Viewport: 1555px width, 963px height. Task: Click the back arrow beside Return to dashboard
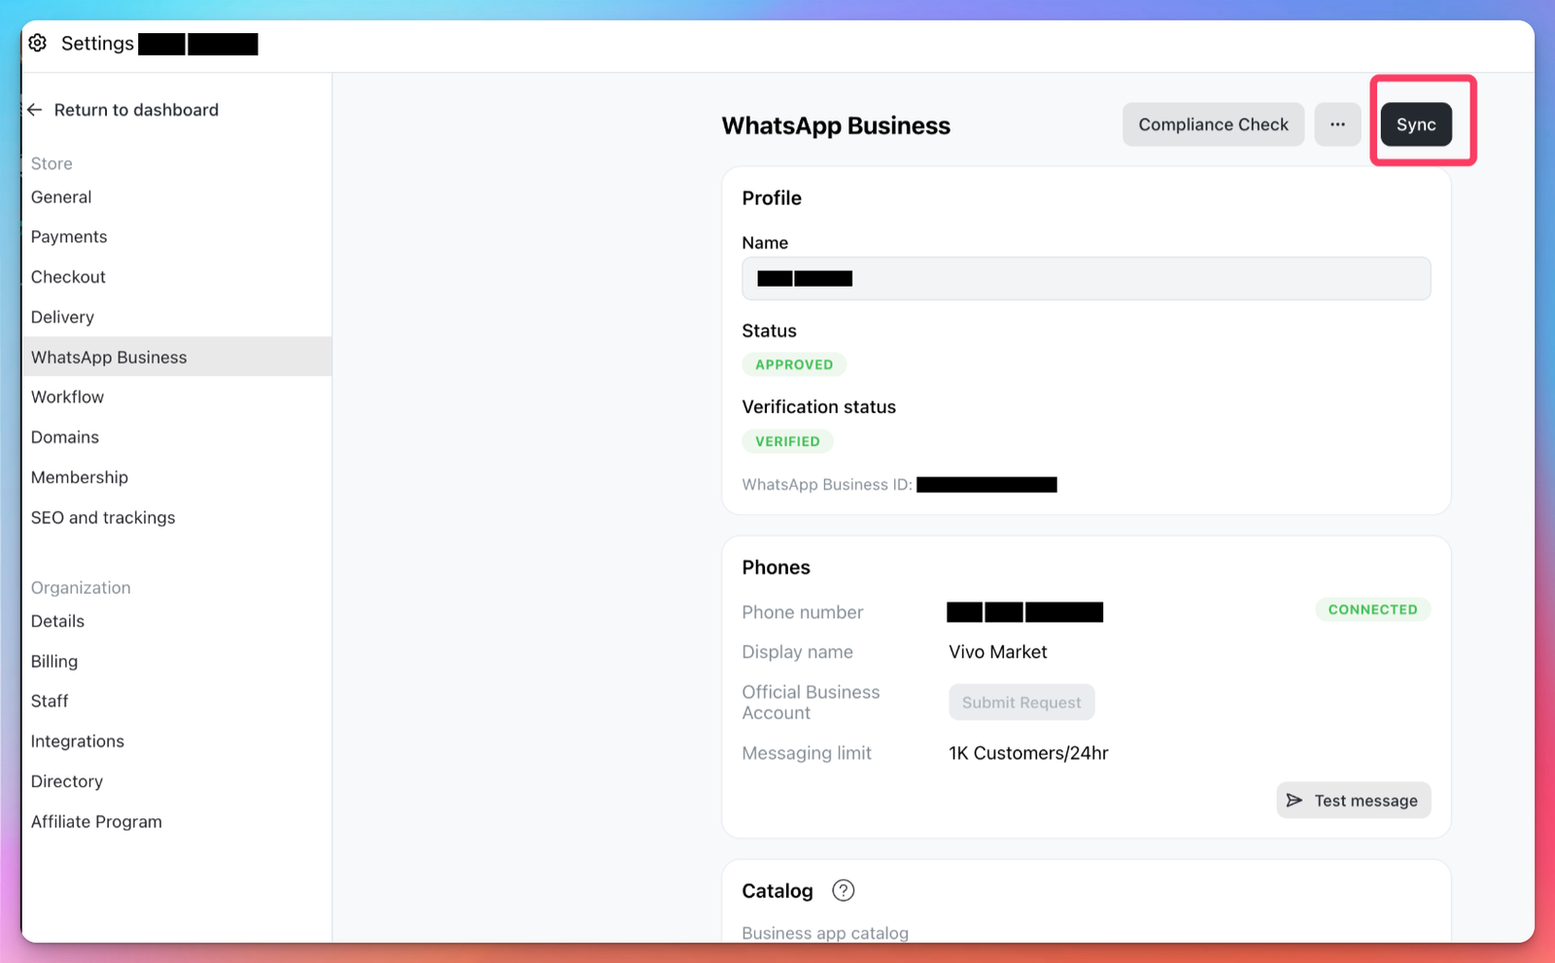[x=35, y=110]
